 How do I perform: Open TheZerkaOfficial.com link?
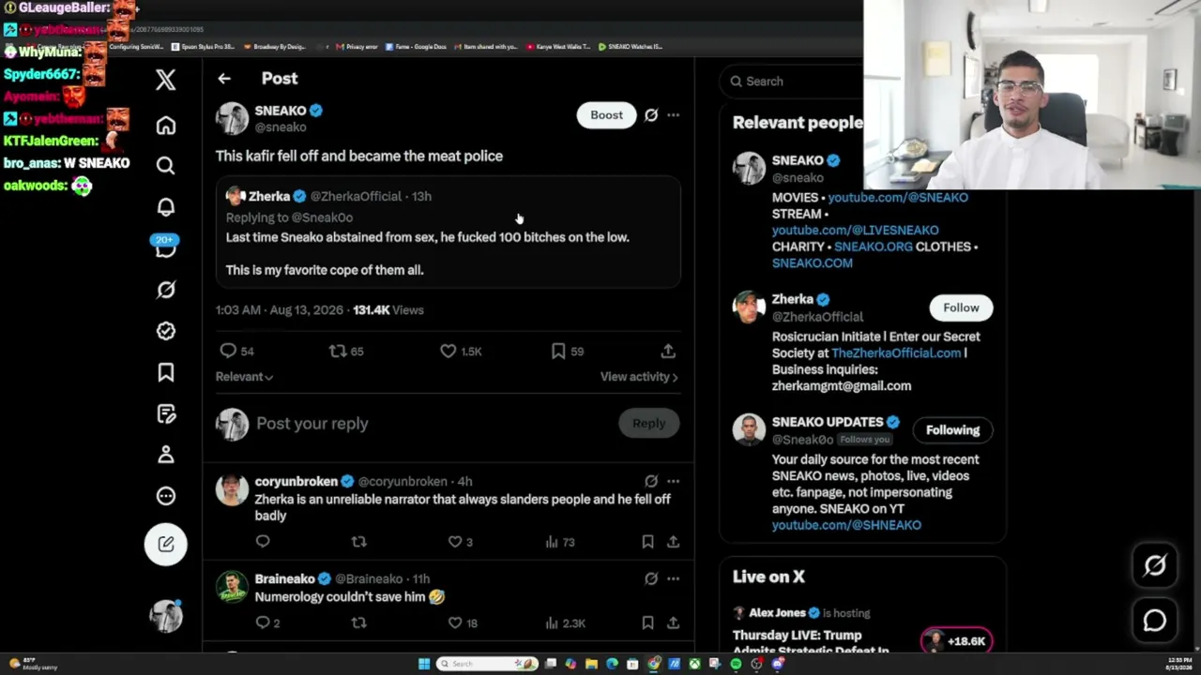tap(896, 353)
